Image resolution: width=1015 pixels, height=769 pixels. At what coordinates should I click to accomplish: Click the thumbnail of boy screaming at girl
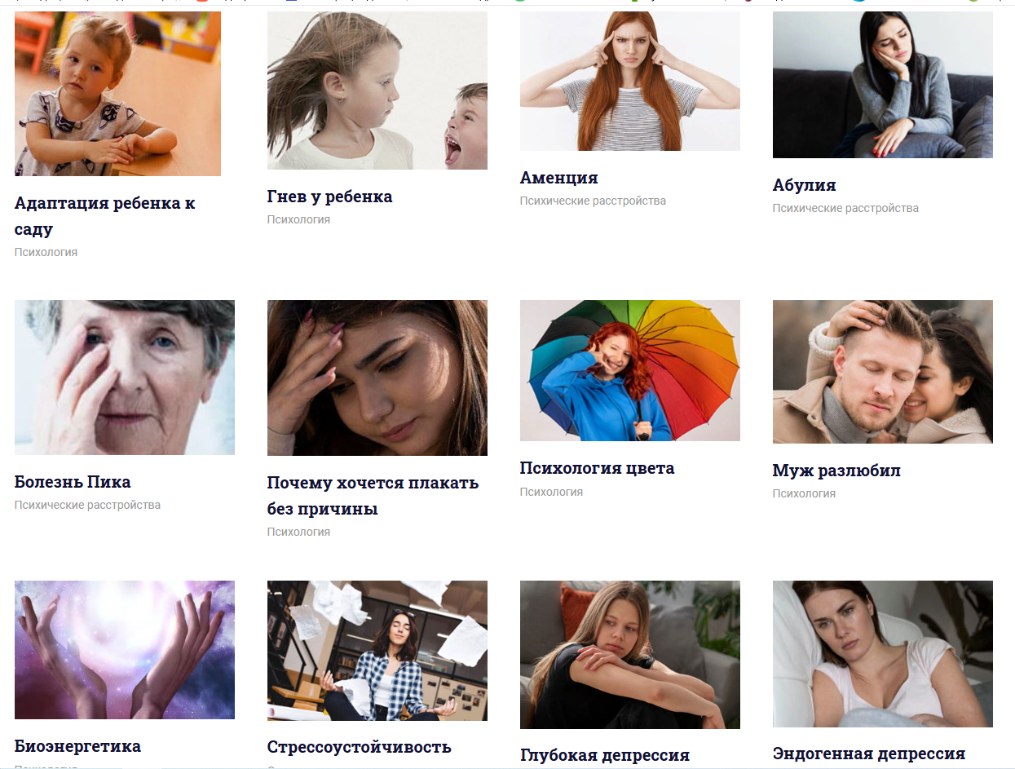pos(377,91)
